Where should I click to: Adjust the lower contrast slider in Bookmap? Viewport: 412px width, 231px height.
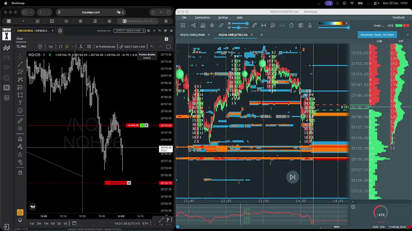pos(238,28)
